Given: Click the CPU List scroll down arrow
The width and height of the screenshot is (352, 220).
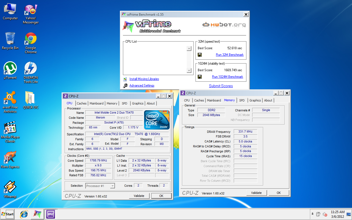Looking at the screenshot, I should coord(189,71).
